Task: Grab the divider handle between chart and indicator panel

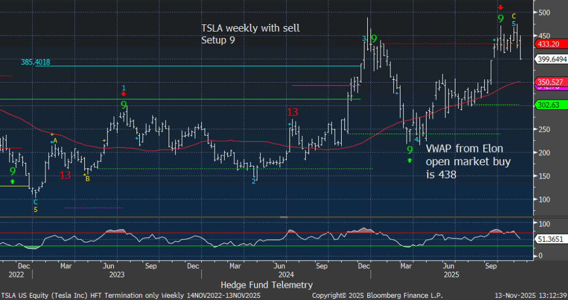Action: [x=283, y=217]
